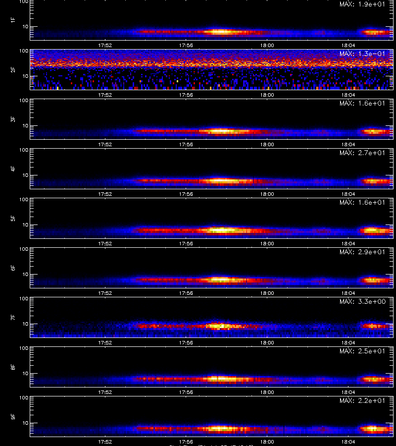Click the 18:00 time label under panel 2F
Image resolution: width=396 pixels, height=446 pixels.
point(267,95)
